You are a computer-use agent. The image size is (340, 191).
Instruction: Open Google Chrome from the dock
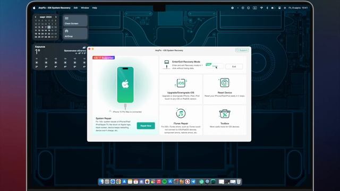pos(118,181)
